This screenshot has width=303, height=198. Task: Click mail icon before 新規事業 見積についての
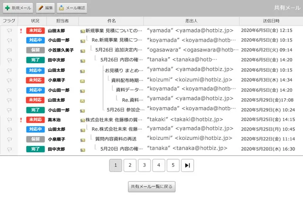[x=82, y=31]
